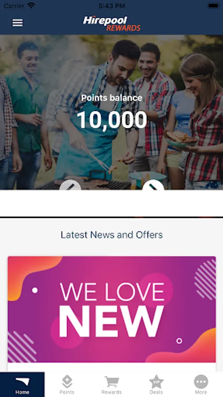This screenshot has width=223, height=397.
Task: Tap the Home tab icon
Action: [22, 382]
